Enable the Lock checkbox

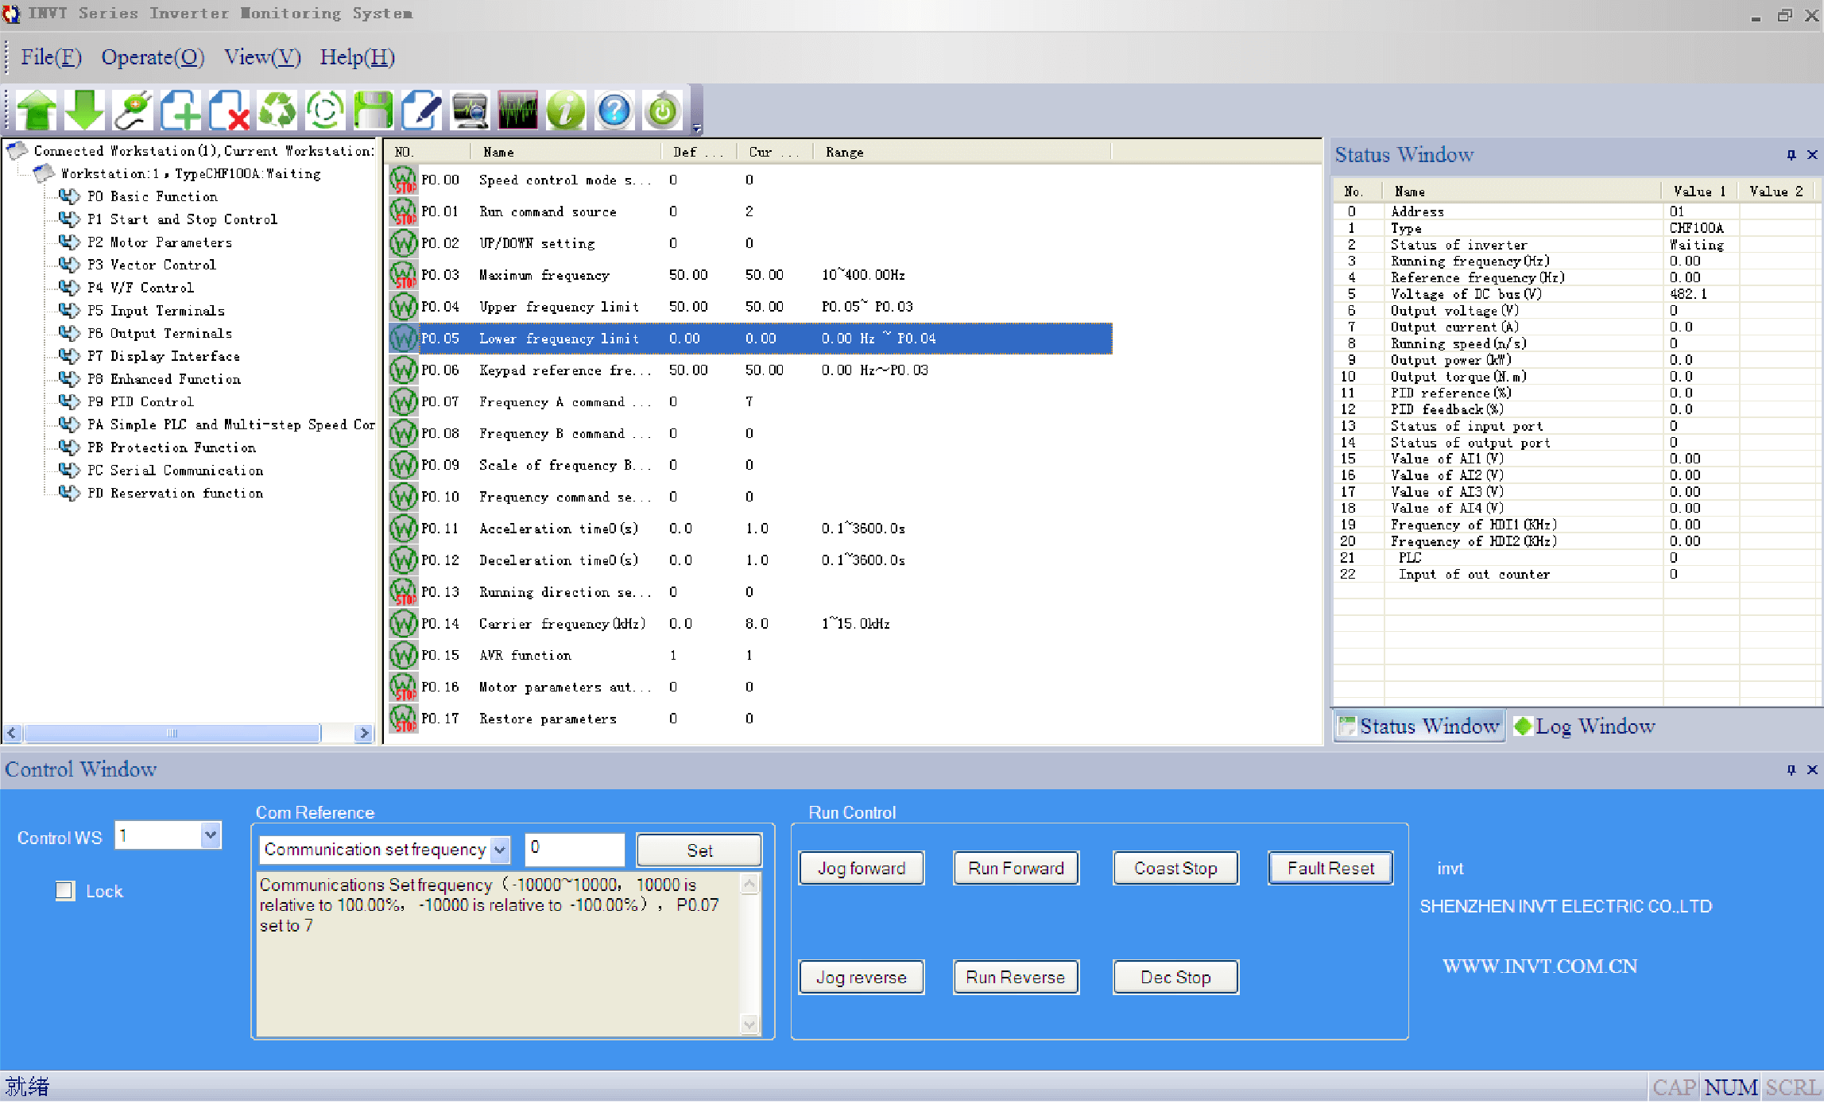(x=65, y=891)
